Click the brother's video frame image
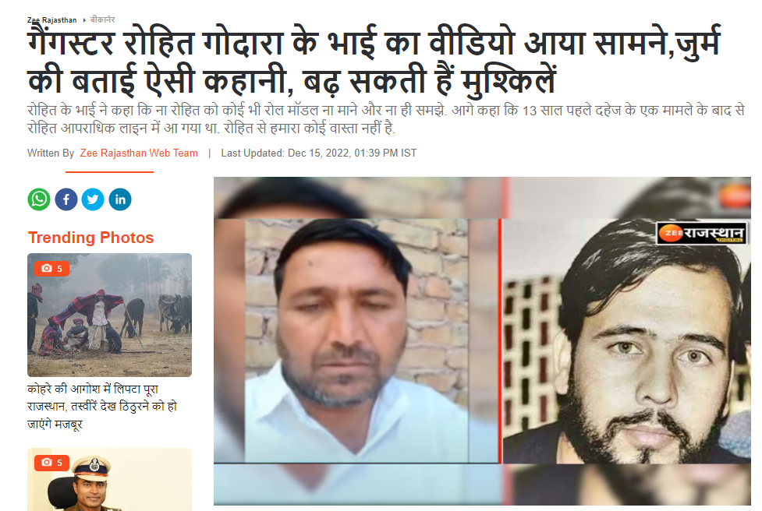The width and height of the screenshot is (762, 511). (357, 340)
